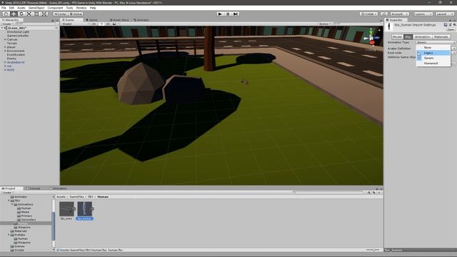The image size is (457, 257).
Task: Select the combined Transform tool
Action: 44,14
